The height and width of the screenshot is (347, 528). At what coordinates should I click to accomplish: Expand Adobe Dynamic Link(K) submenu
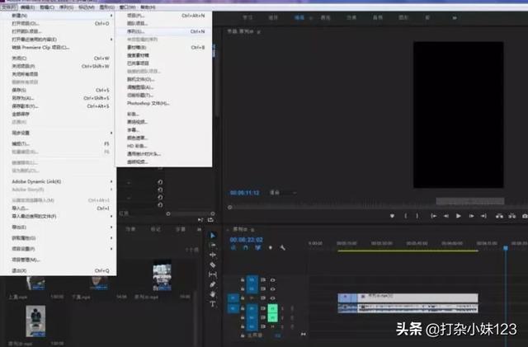pyautogui.click(x=111, y=181)
